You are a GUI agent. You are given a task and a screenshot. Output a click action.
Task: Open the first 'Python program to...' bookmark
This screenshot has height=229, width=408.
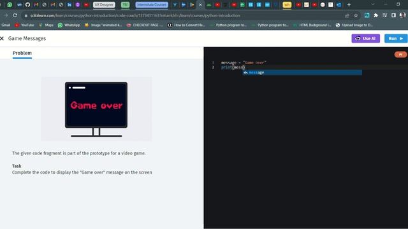(x=228, y=25)
